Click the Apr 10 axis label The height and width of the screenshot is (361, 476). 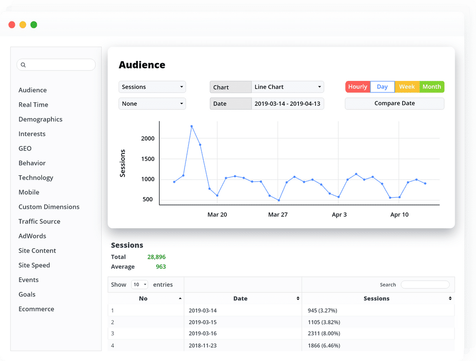399,215
